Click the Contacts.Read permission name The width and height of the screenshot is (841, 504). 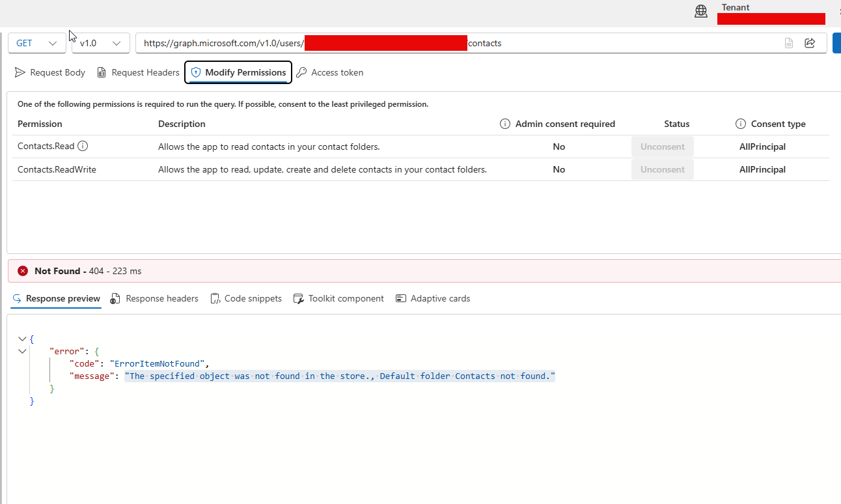pos(46,147)
